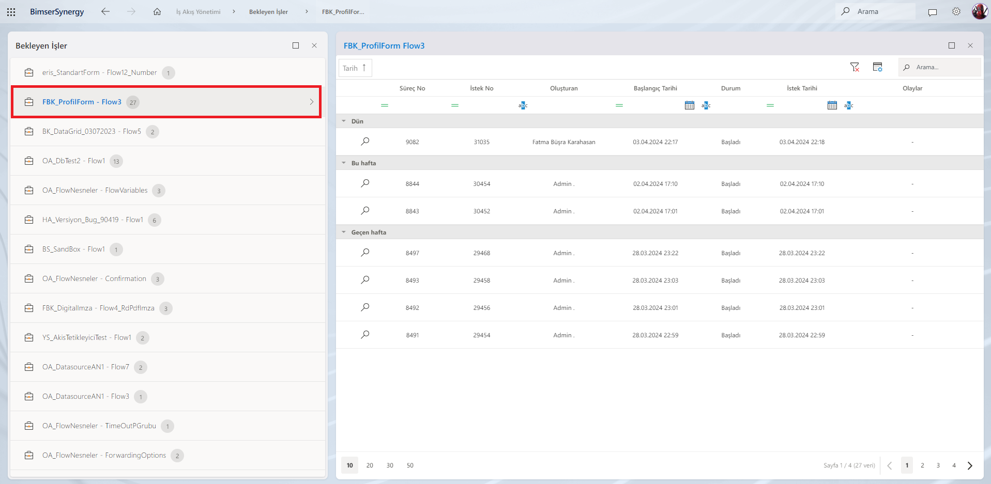Image resolution: width=991 pixels, height=484 pixels.
Task: Open the app launcher grid icon
Action: [x=11, y=11]
